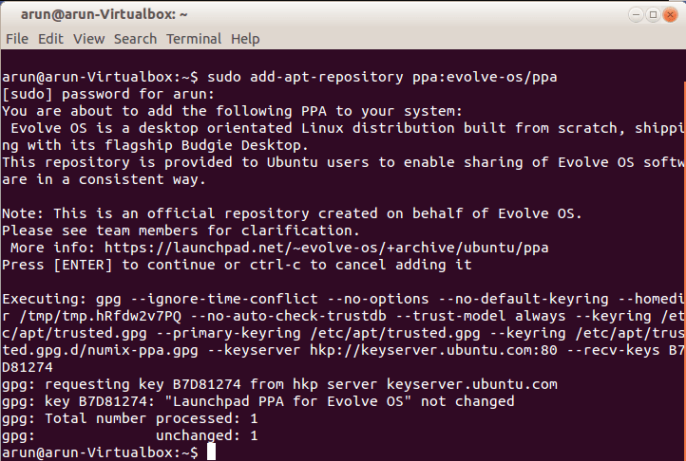Click the "Press [ENTER] to continue" line
686x461 pixels.
(x=237, y=265)
